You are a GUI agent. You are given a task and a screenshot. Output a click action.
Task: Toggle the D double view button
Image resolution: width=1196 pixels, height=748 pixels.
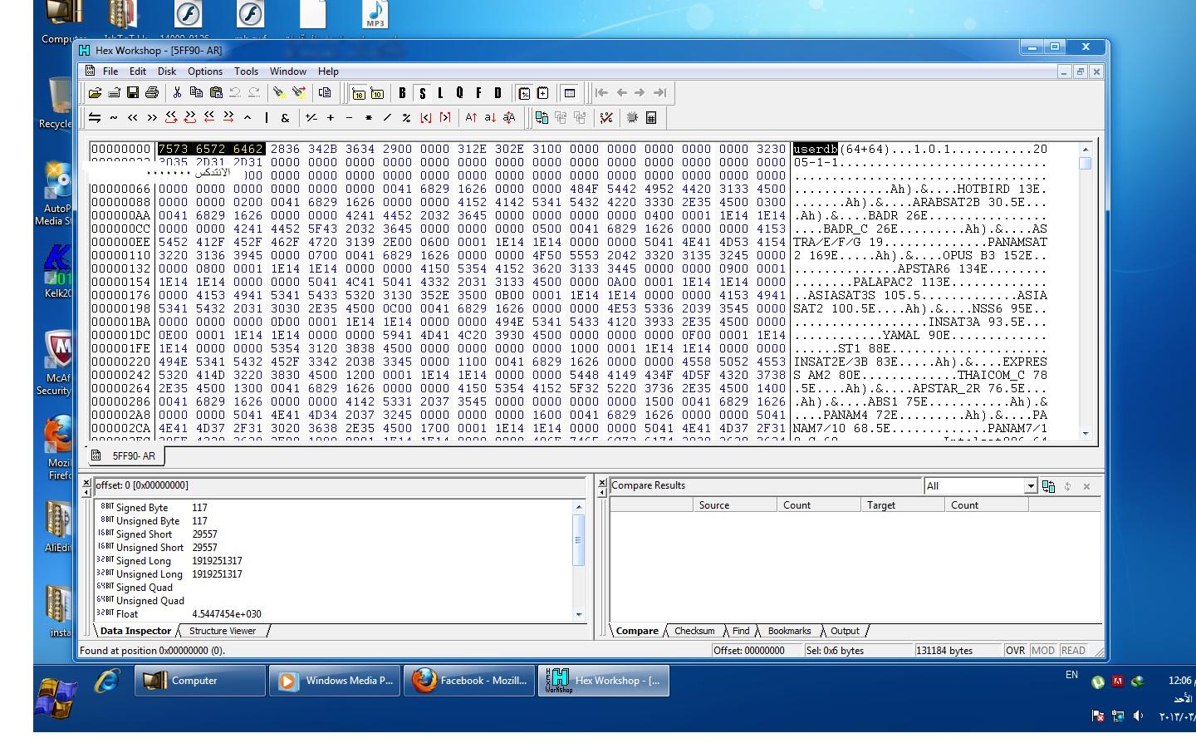click(498, 93)
